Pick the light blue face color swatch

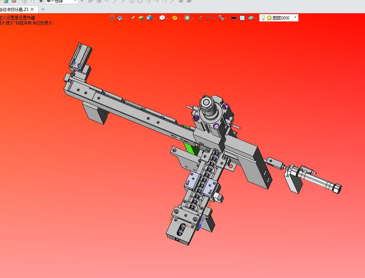(x=242, y=18)
